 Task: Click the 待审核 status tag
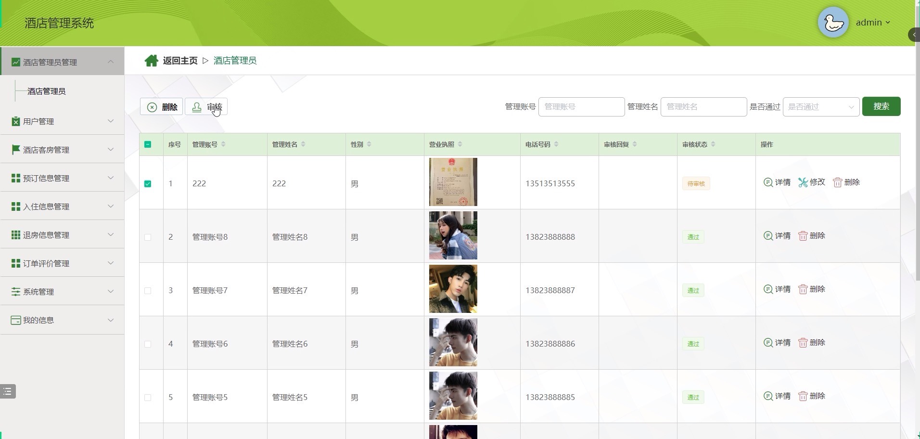pos(696,183)
